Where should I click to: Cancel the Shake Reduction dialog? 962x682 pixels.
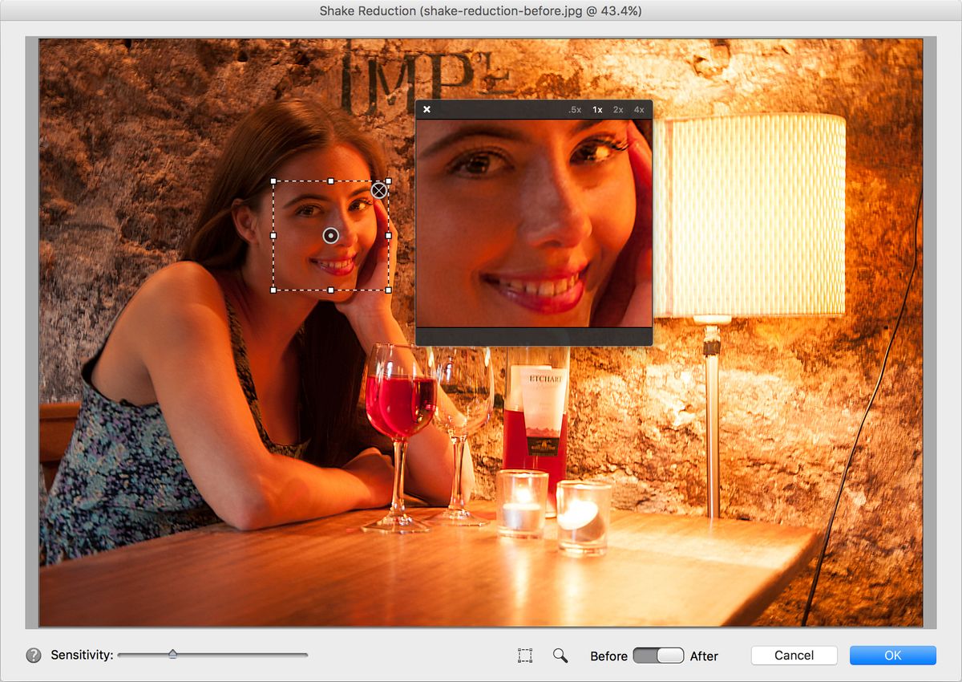point(793,656)
